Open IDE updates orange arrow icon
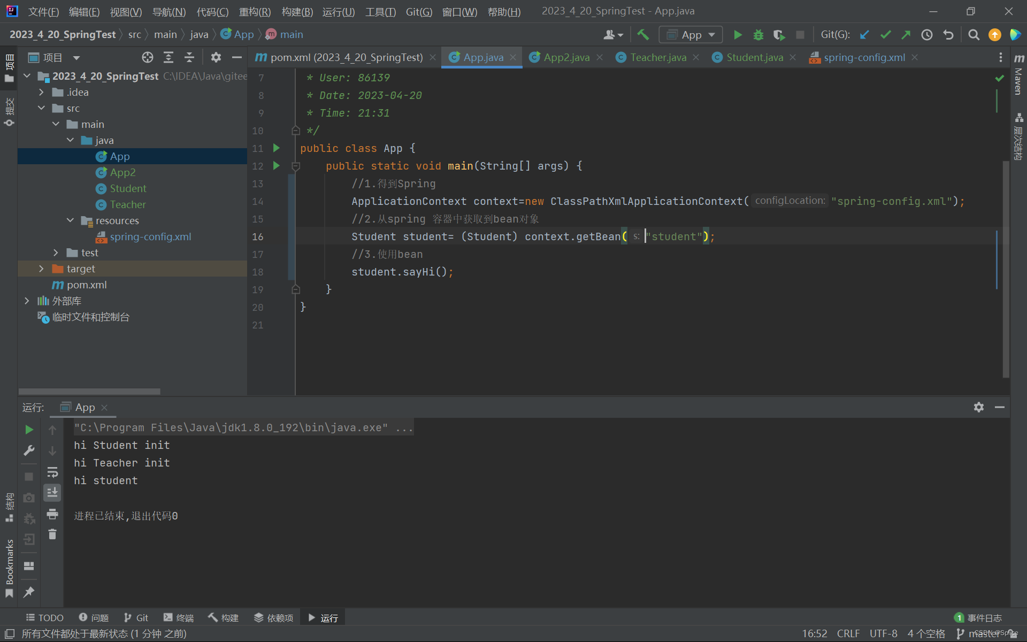This screenshot has height=642, width=1027. 995,35
